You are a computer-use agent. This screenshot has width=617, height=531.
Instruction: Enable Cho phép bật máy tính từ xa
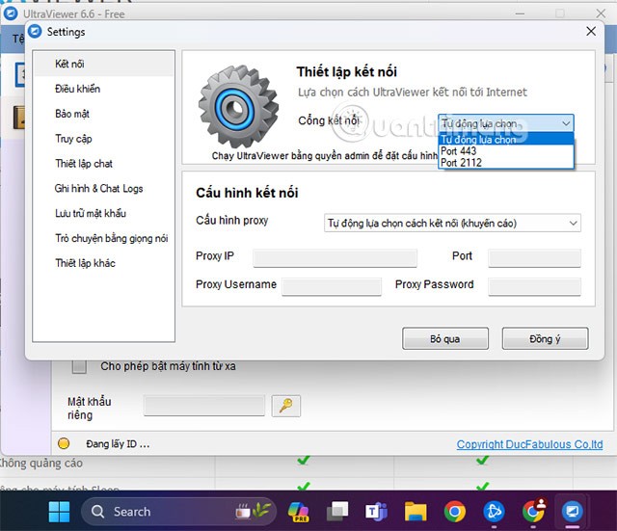(x=81, y=366)
